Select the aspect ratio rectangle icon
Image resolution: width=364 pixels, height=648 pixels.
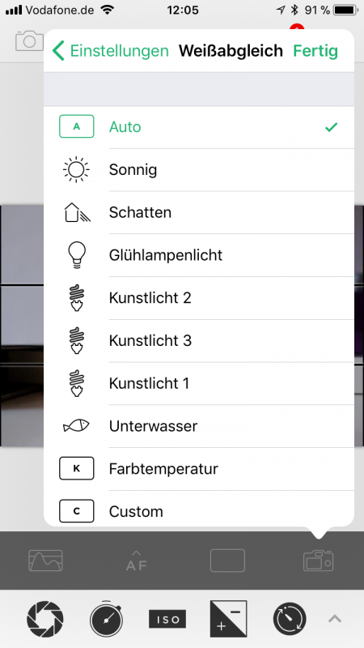point(227,561)
